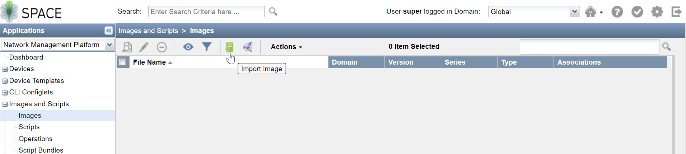Open the gear settings icon
The height and width of the screenshot is (154, 686).
pyautogui.click(x=657, y=12)
